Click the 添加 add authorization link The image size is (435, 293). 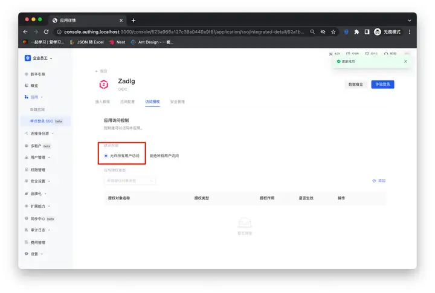point(379,181)
